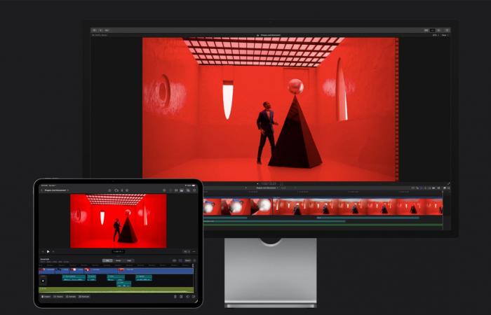
Task: Open the Animate panel on the iPad
Action: tap(71, 297)
